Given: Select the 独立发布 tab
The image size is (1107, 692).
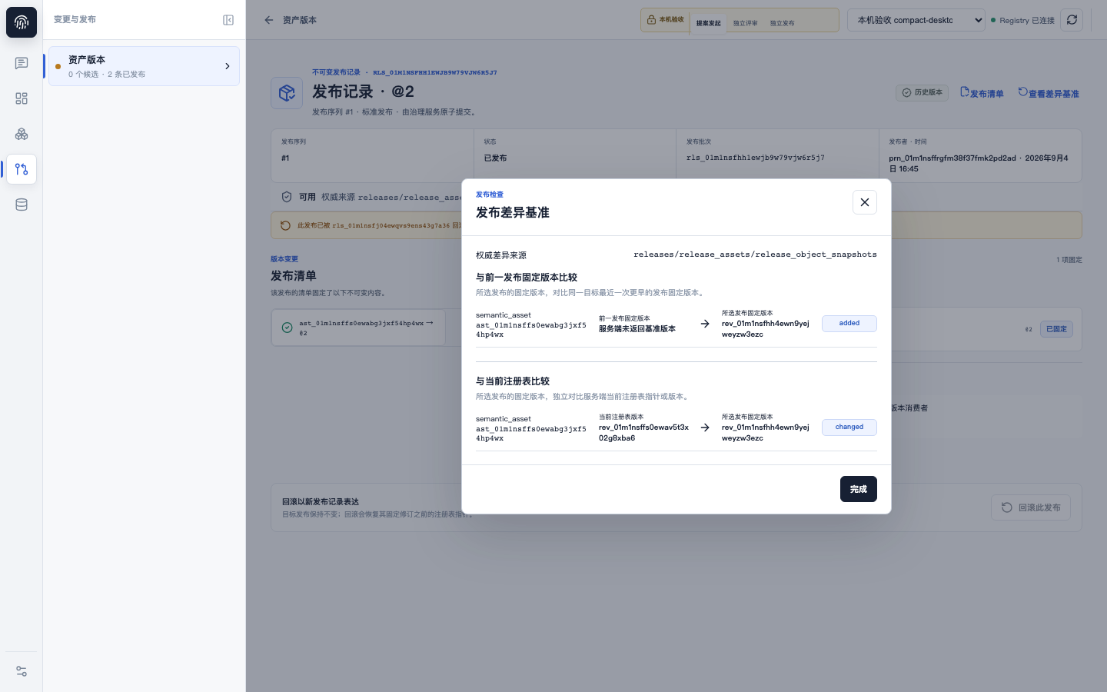Looking at the screenshot, I should [783, 23].
